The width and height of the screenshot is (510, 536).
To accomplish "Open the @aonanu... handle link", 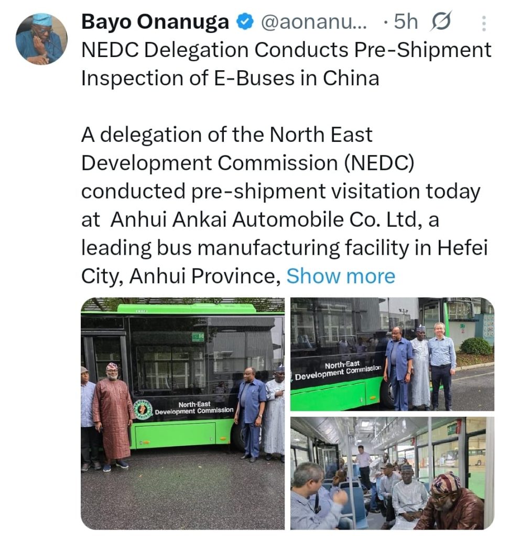I will (x=313, y=22).
